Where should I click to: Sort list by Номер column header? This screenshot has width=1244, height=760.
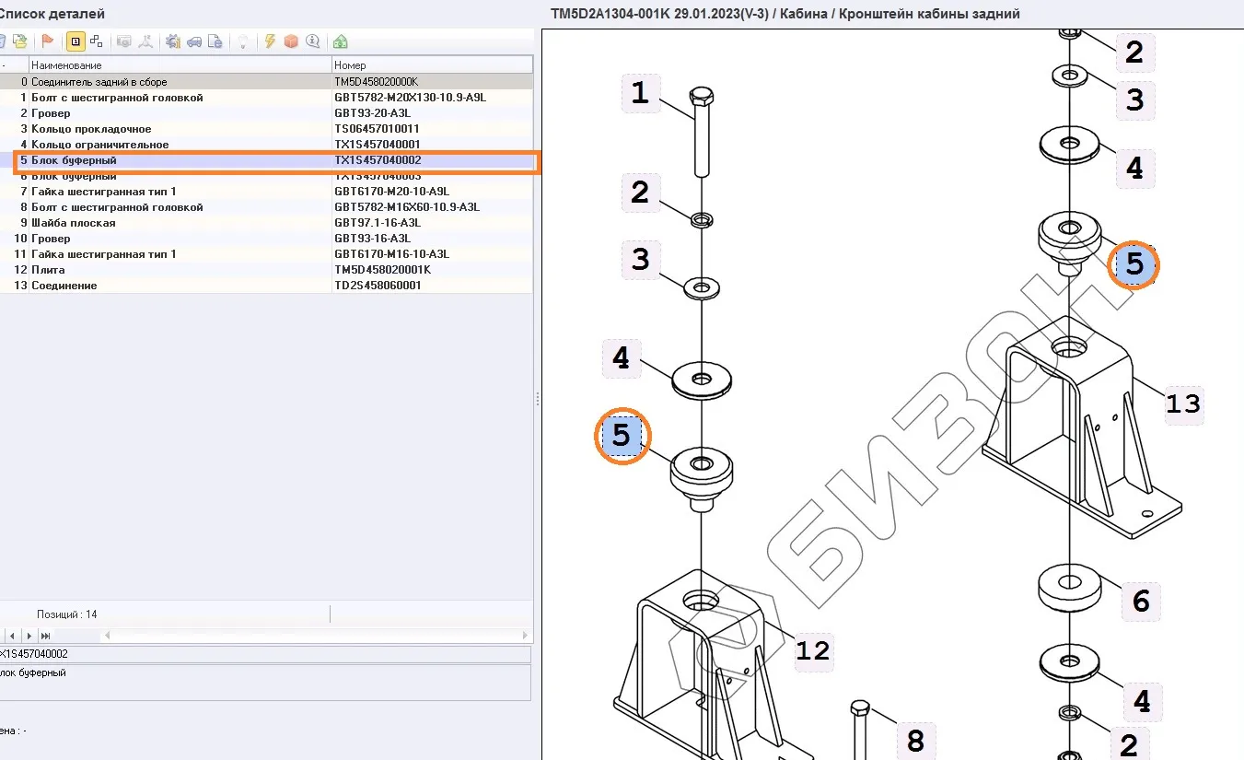click(431, 65)
